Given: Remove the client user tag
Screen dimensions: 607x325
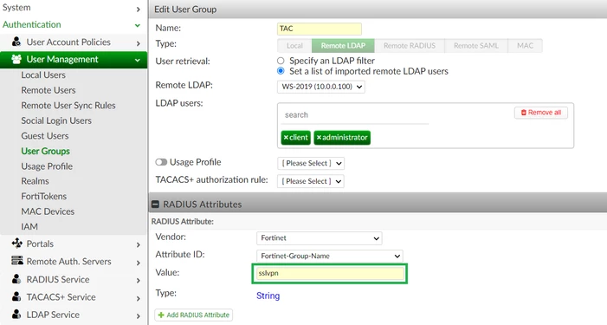Looking at the screenshot, I should click(x=286, y=138).
